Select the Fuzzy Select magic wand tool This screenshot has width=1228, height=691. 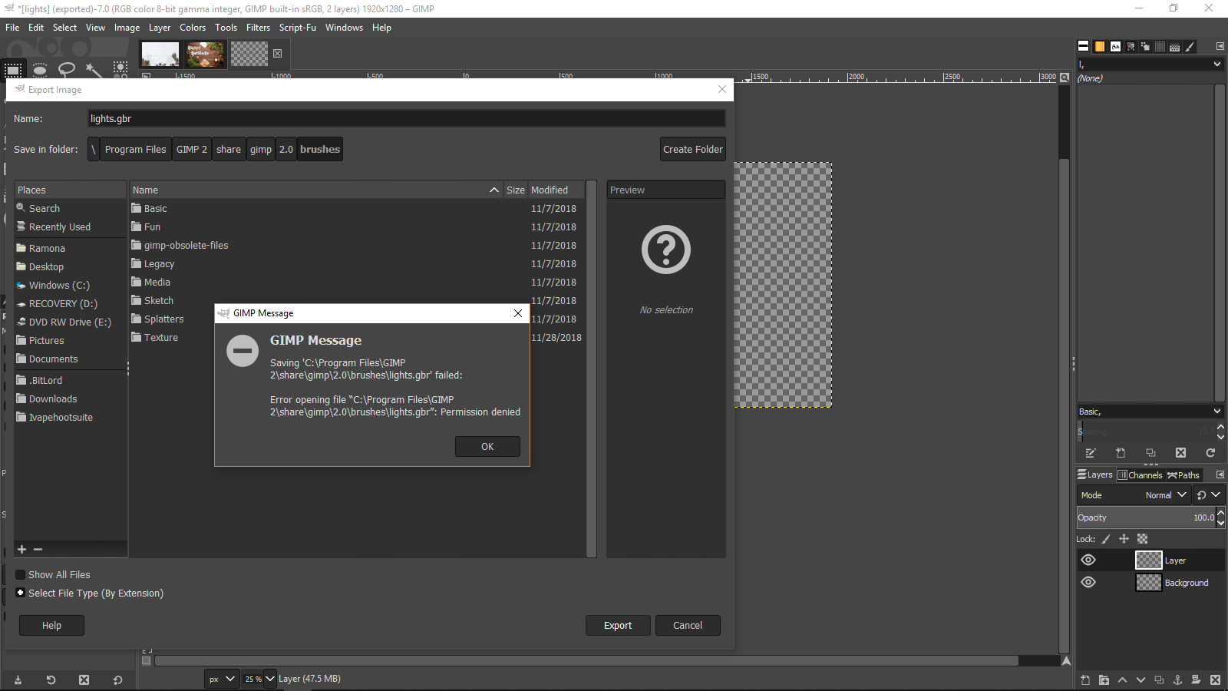click(94, 70)
